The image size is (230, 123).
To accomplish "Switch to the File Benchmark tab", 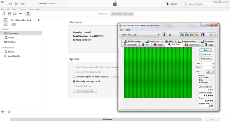I will tap(132, 41).
